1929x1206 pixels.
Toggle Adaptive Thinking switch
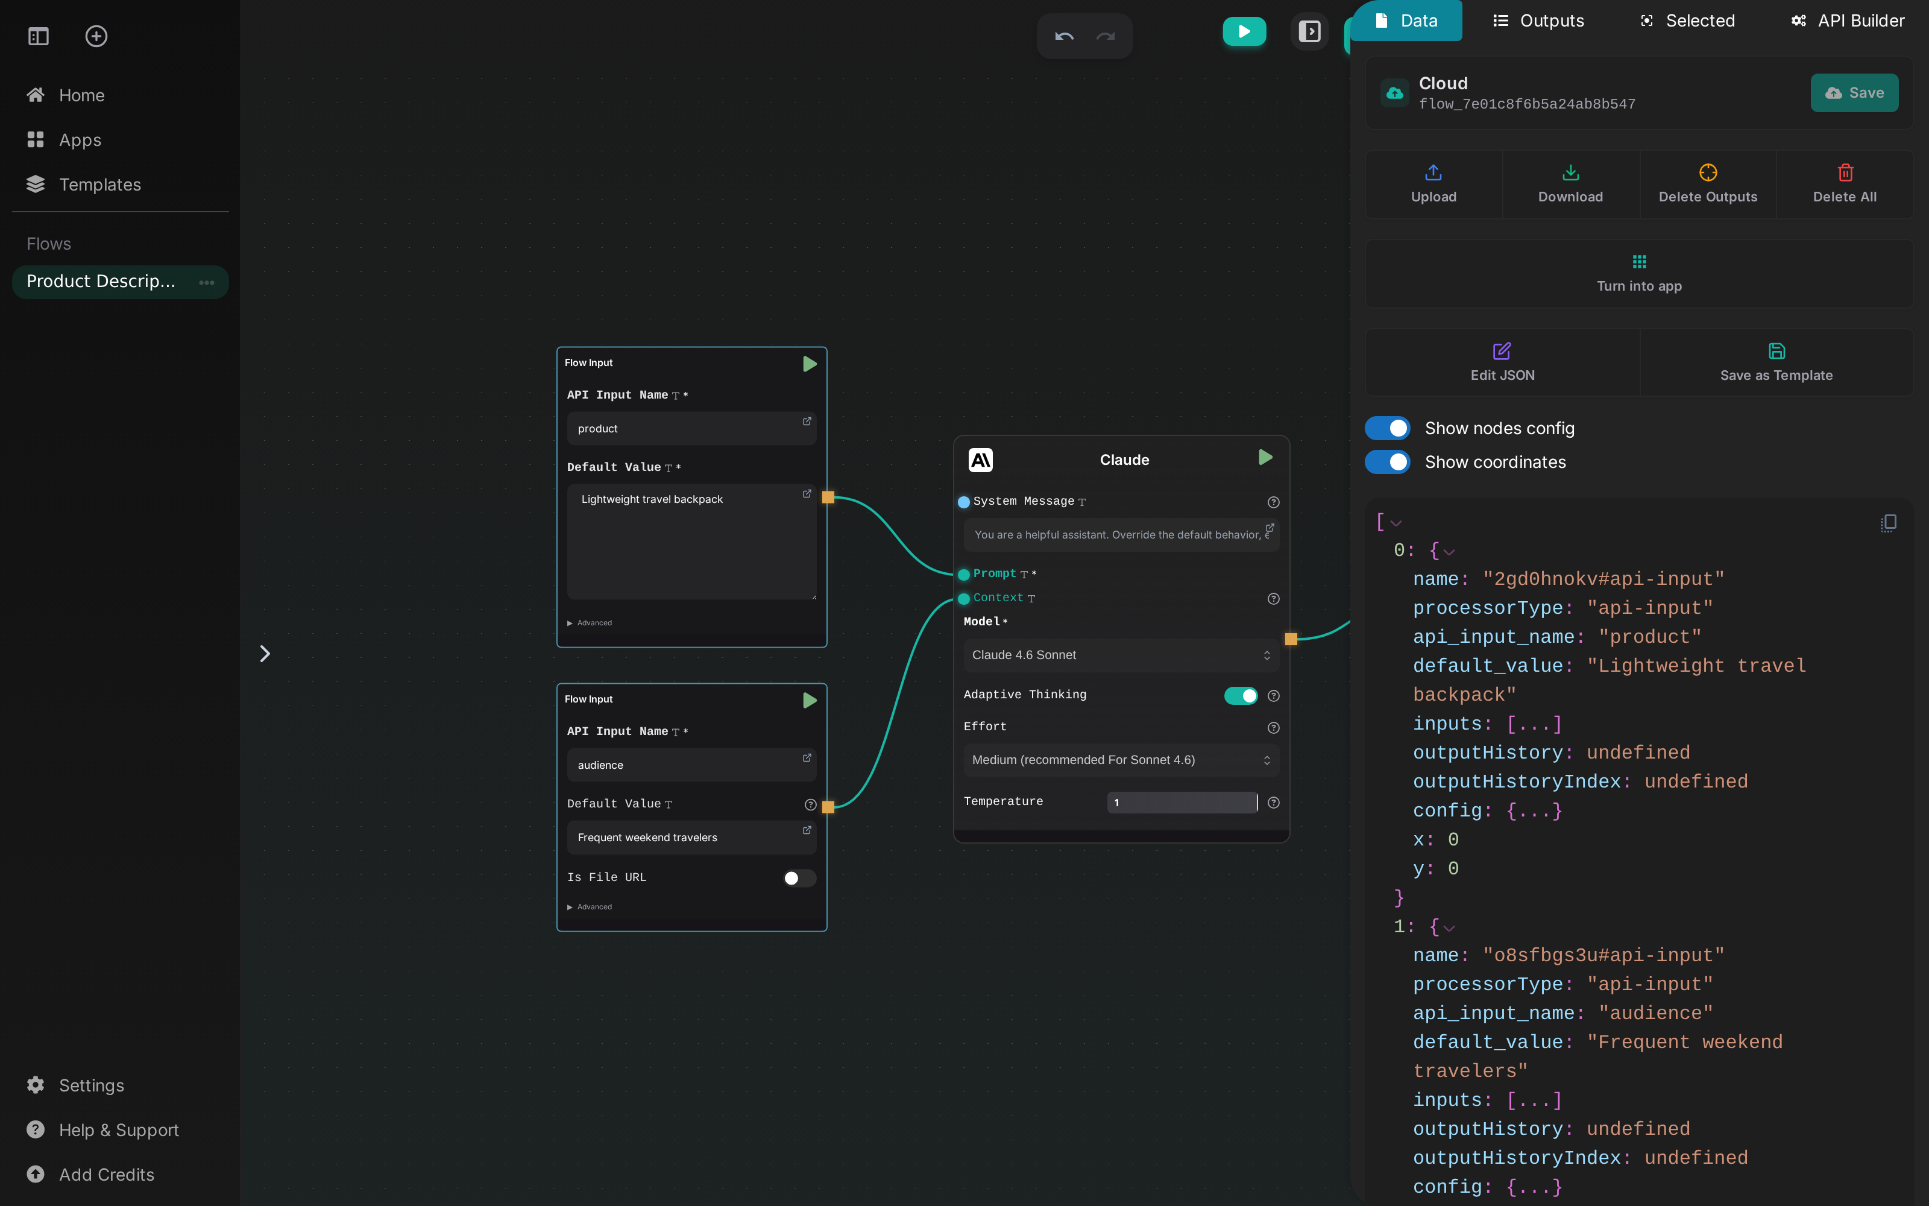pyautogui.click(x=1241, y=695)
